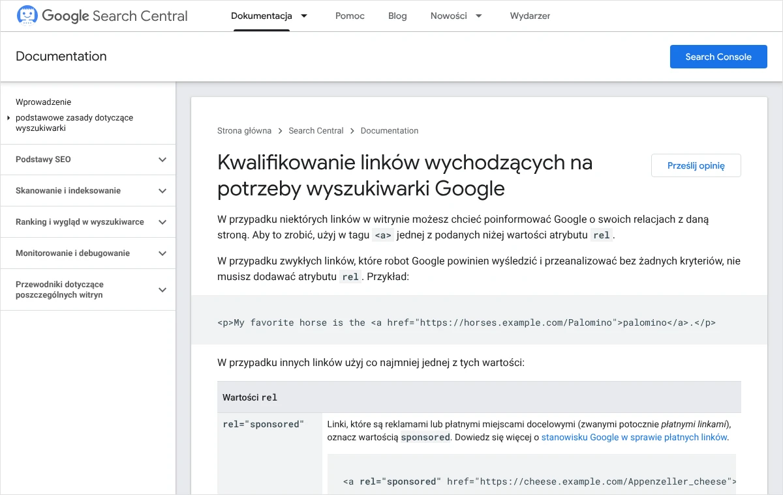Click the Wartości rel table header

[x=479, y=397]
